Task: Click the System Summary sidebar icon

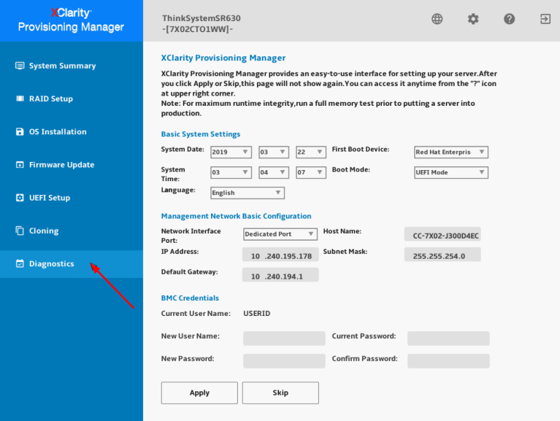Action: (20, 66)
